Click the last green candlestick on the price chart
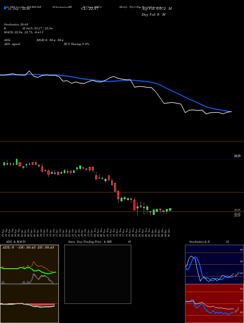Screen dimensions: 244x323 coord(170,209)
